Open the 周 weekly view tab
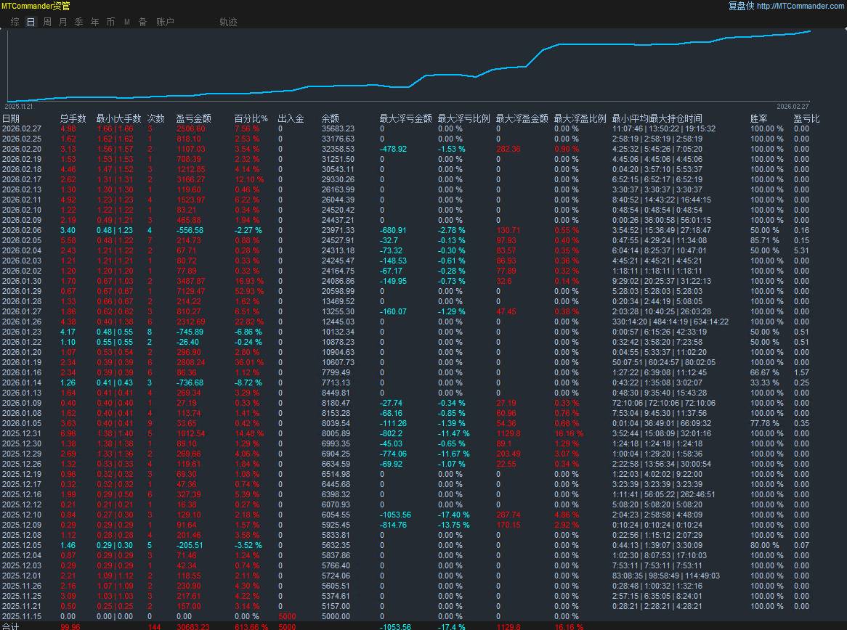The image size is (847, 630). tap(46, 22)
